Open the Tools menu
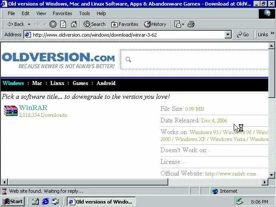The image size is (276, 207). click(x=85, y=13)
